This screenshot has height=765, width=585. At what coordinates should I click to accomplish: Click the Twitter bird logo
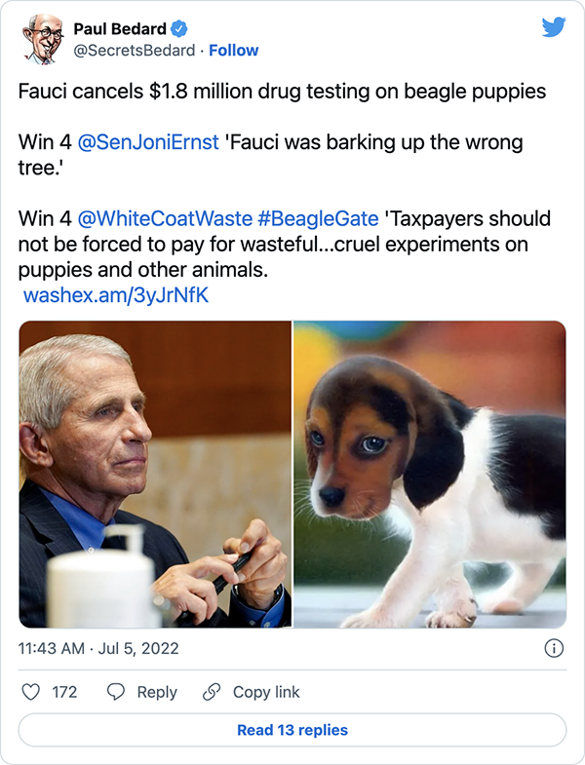553,27
